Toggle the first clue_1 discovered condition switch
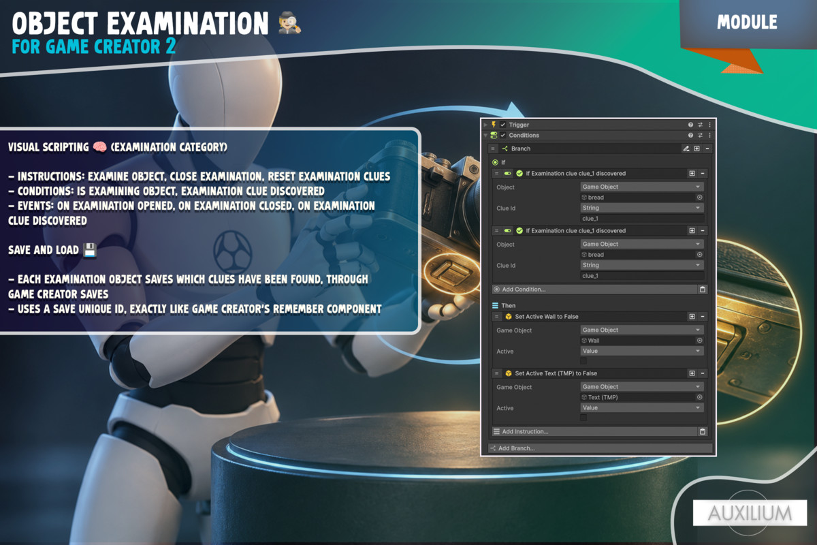Screen dimensions: 817x545 pos(508,173)
